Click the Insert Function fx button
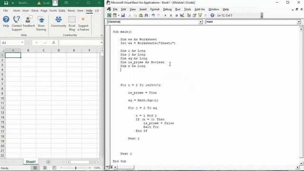 (x=54, y=43)
